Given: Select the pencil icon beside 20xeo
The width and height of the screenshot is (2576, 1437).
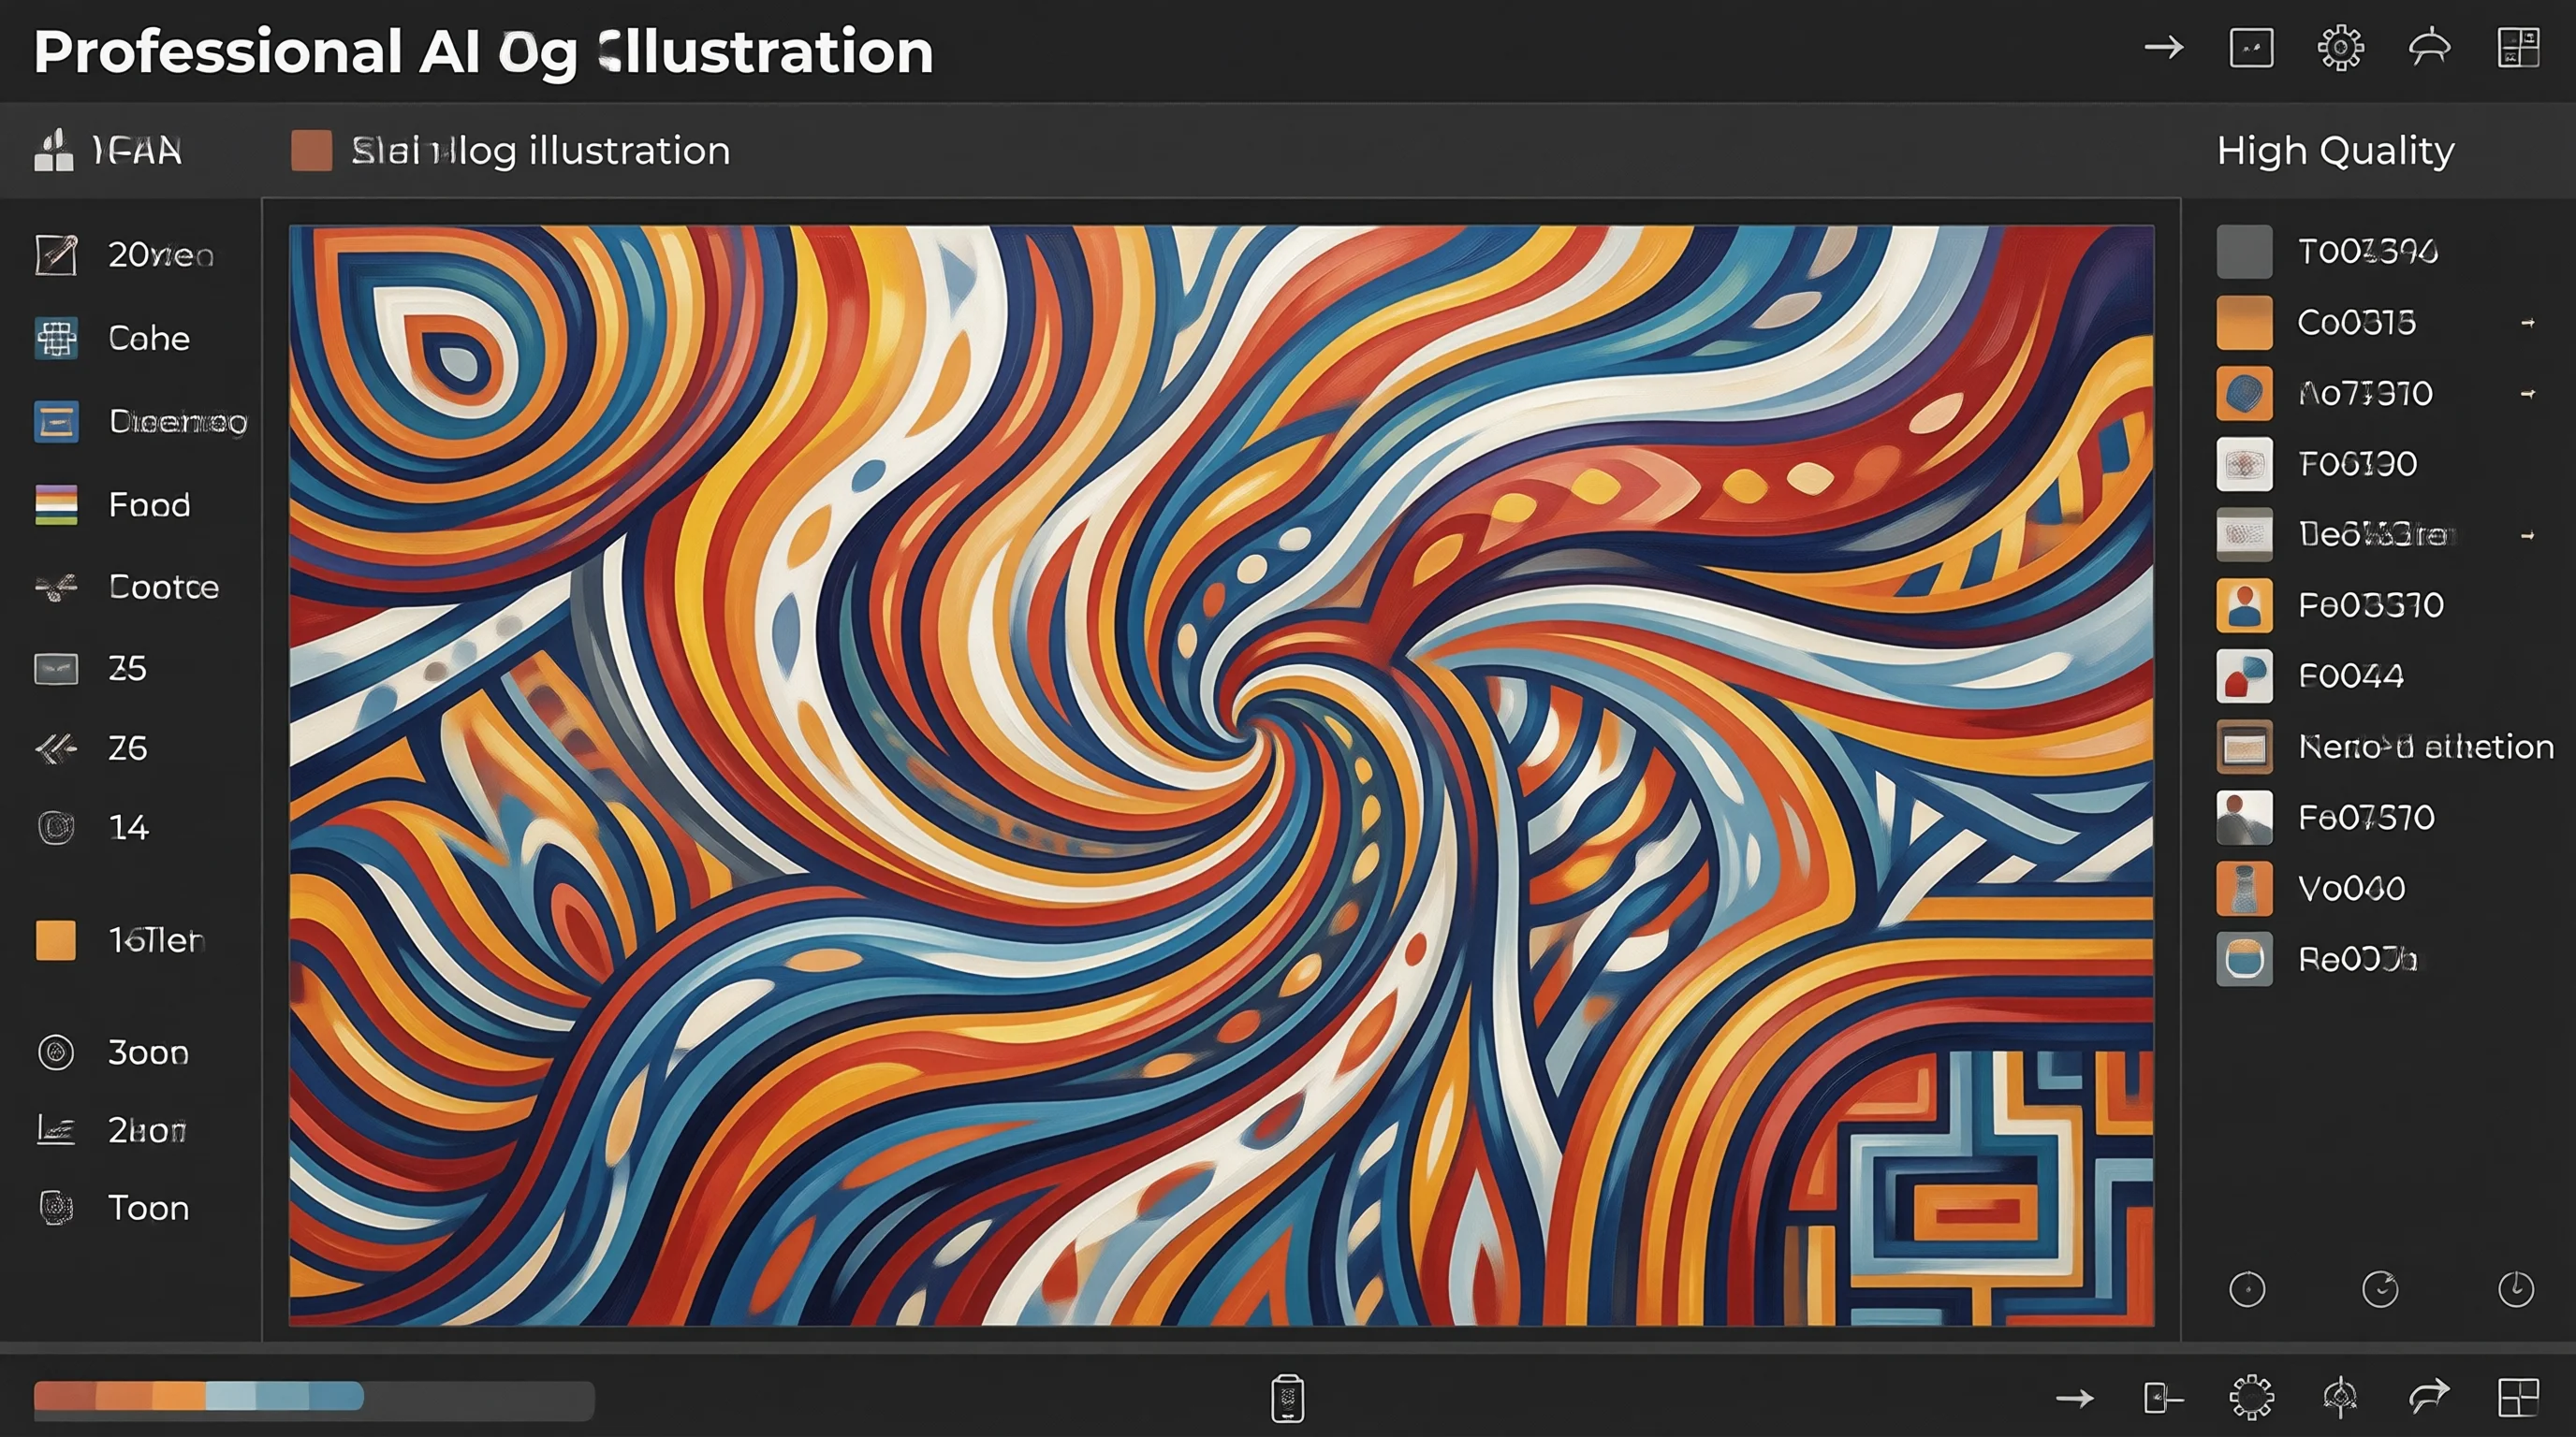Looking at the screenshot, I should click(x=56, y=254).
